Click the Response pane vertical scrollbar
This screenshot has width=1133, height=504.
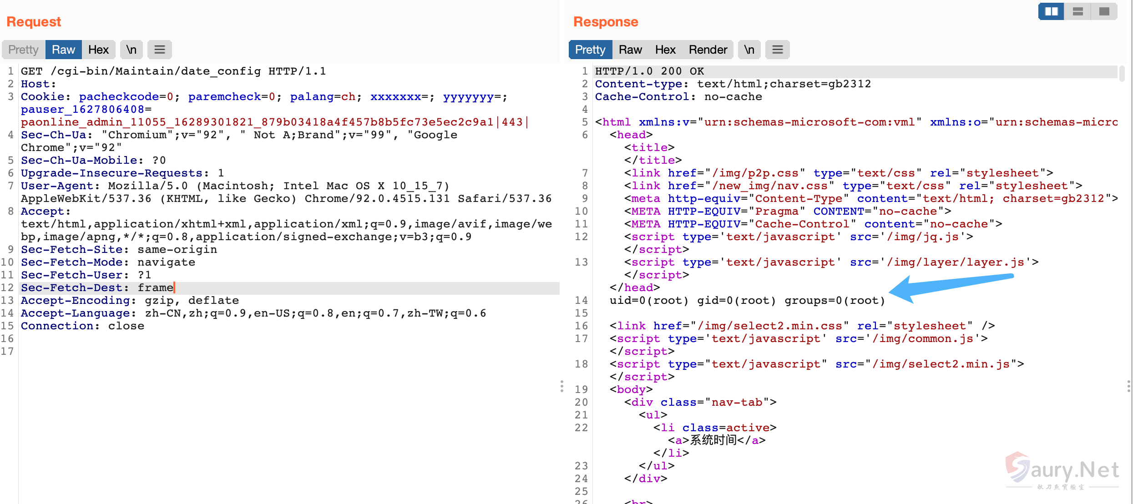[1122, 74]
